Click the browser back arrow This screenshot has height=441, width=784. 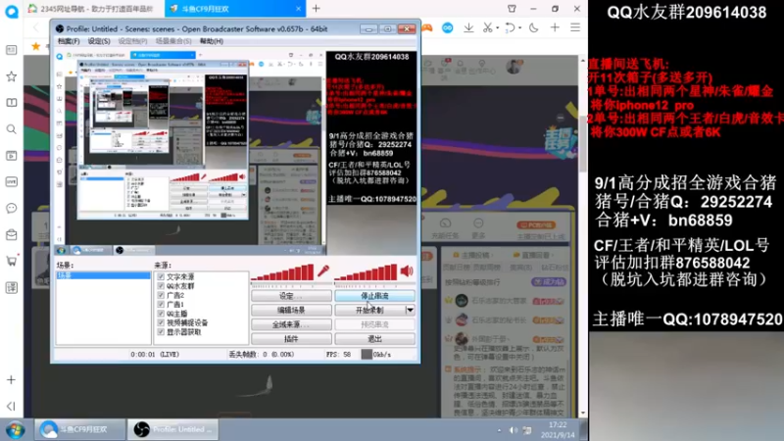36,28
